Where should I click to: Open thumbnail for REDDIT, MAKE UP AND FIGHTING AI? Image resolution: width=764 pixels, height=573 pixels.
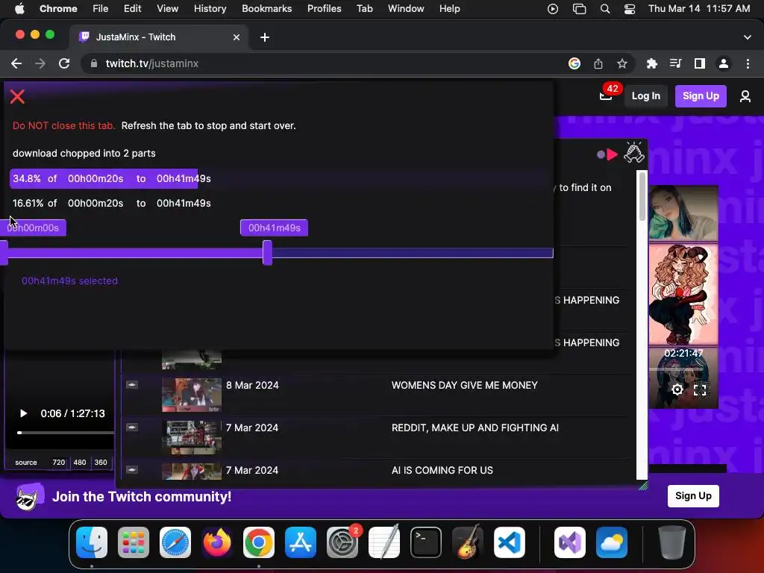click(x=192, y=437)
